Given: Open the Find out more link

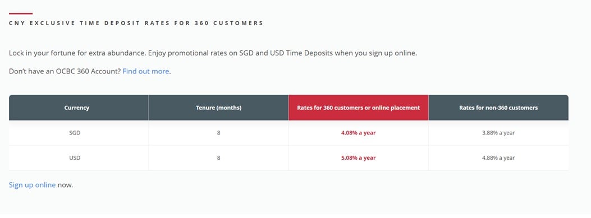Looking at the screenshot, I should (146, 71).
